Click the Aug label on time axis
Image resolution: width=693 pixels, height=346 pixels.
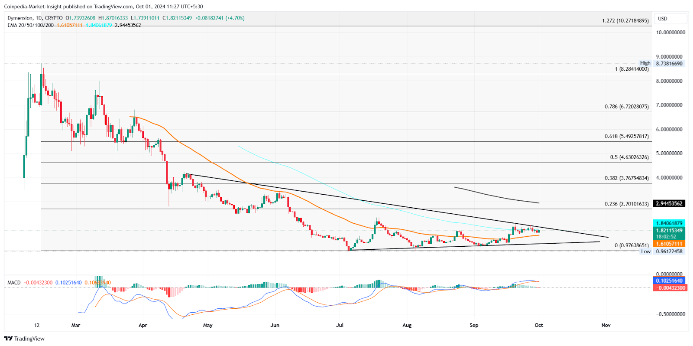click(407, 325)
